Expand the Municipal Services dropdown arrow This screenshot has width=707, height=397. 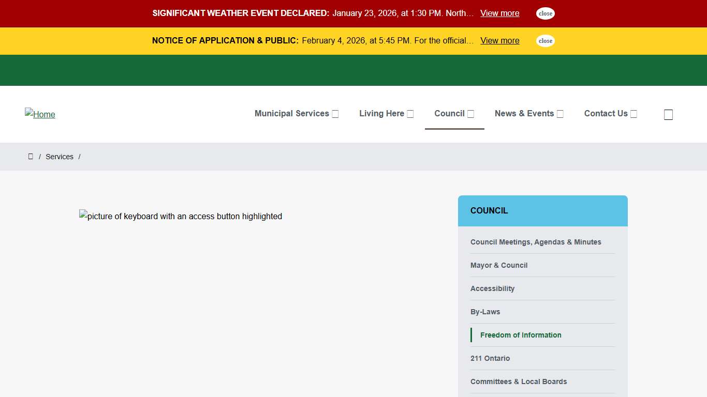pyautogui.click(x=335, y=114)
